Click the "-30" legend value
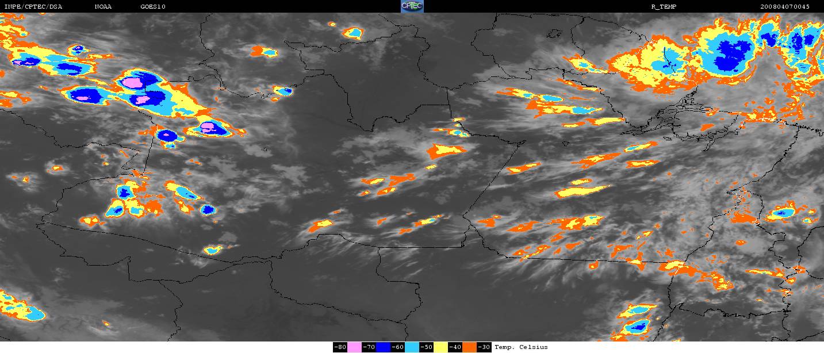This screenshot has height=353, width=824. click(484, 347)
